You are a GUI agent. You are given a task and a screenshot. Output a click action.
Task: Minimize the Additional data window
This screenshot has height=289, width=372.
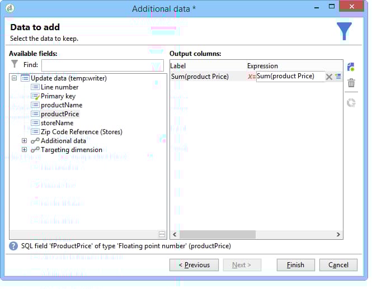tap(316, 7)
